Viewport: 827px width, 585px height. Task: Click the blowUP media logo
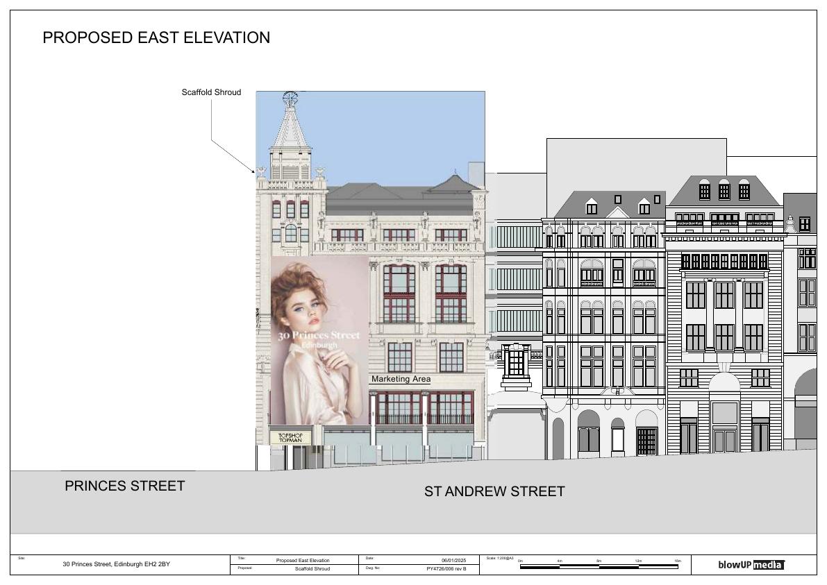coord(751,564)
